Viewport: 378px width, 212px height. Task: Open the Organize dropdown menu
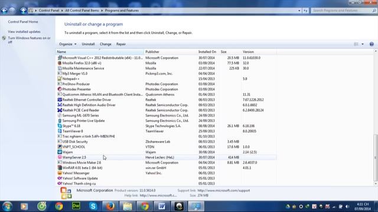[68, 44]
